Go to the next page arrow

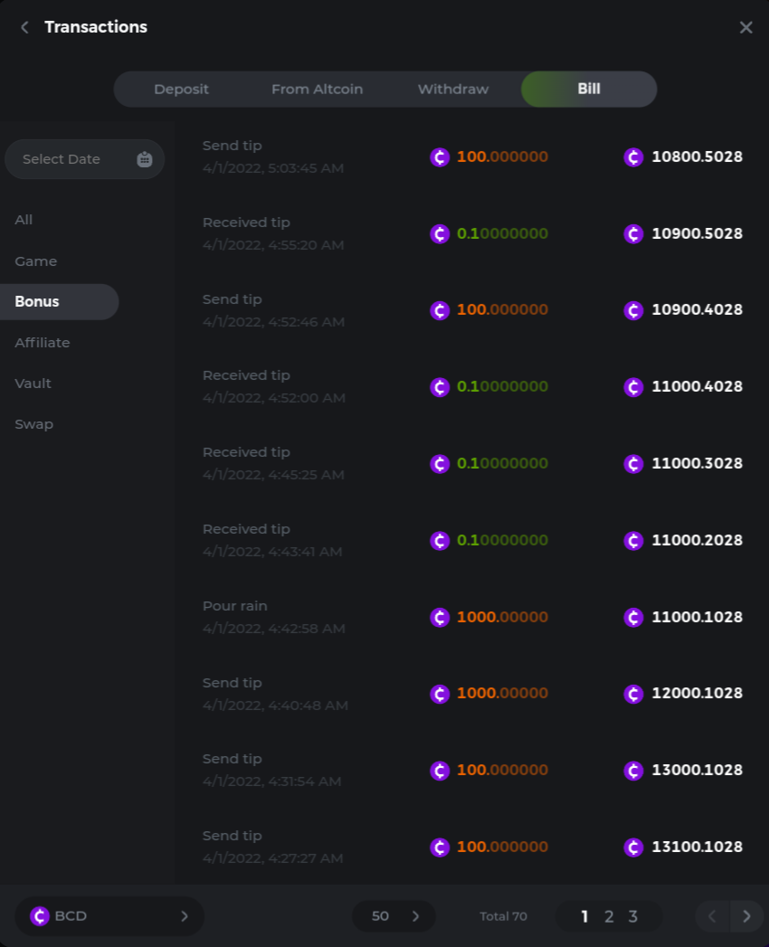(x=746, y=916)
